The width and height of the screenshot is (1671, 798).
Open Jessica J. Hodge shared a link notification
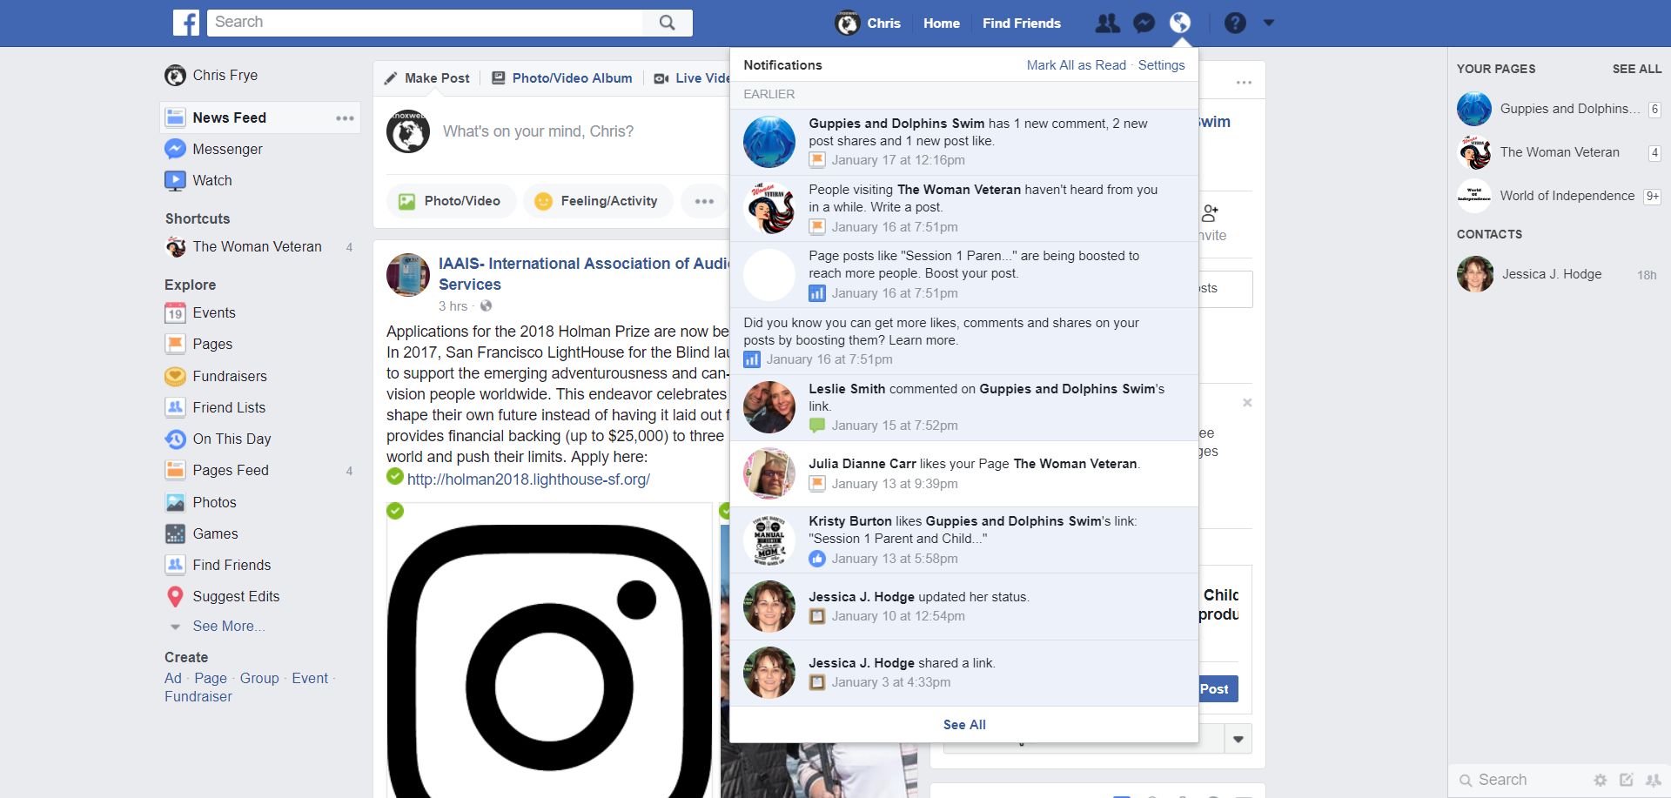964,673
